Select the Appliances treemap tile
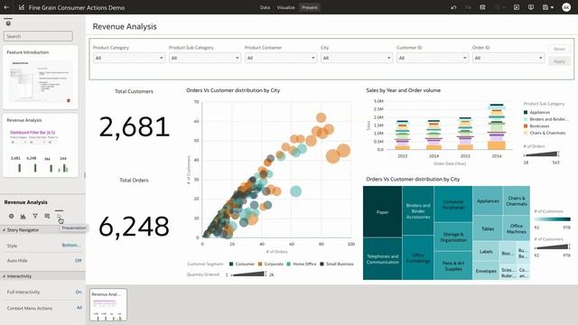Image resolution: width=578 pixels, height=325 pixels. (x=488, y=200)
